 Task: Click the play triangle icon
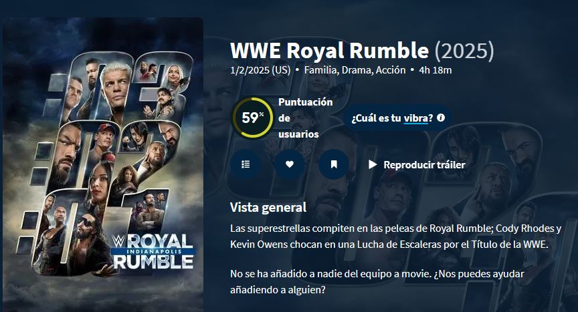click(373, 164)
